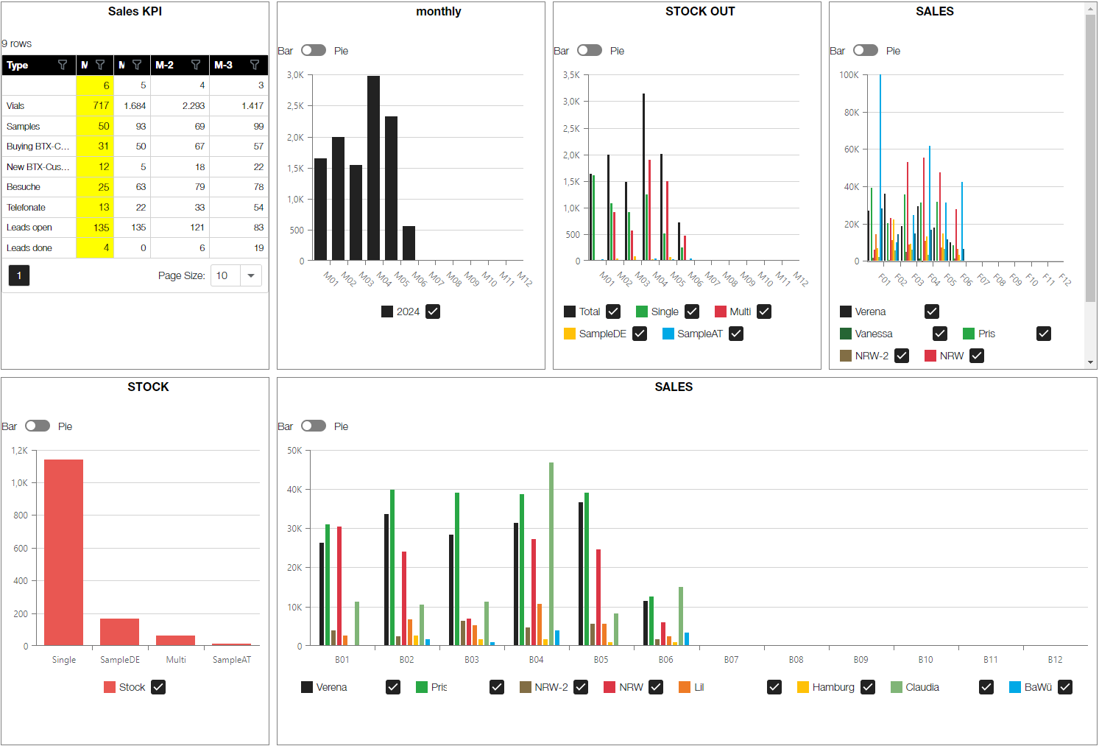Click the red Multi legend swatch

pos(721,312)
